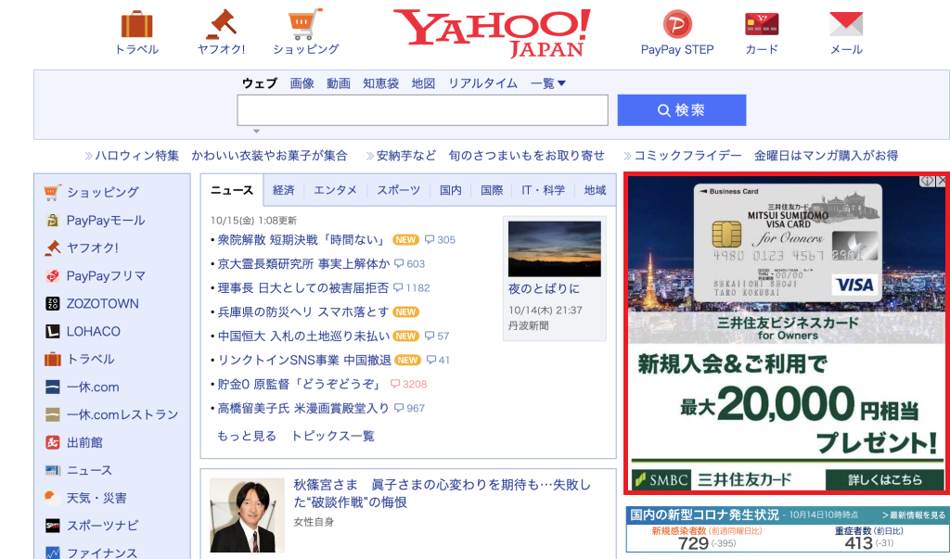The width and height of the screenshot is (950, 559).
Task: Click sidebar スポーツナビ icon
Action: click(53, 526)
